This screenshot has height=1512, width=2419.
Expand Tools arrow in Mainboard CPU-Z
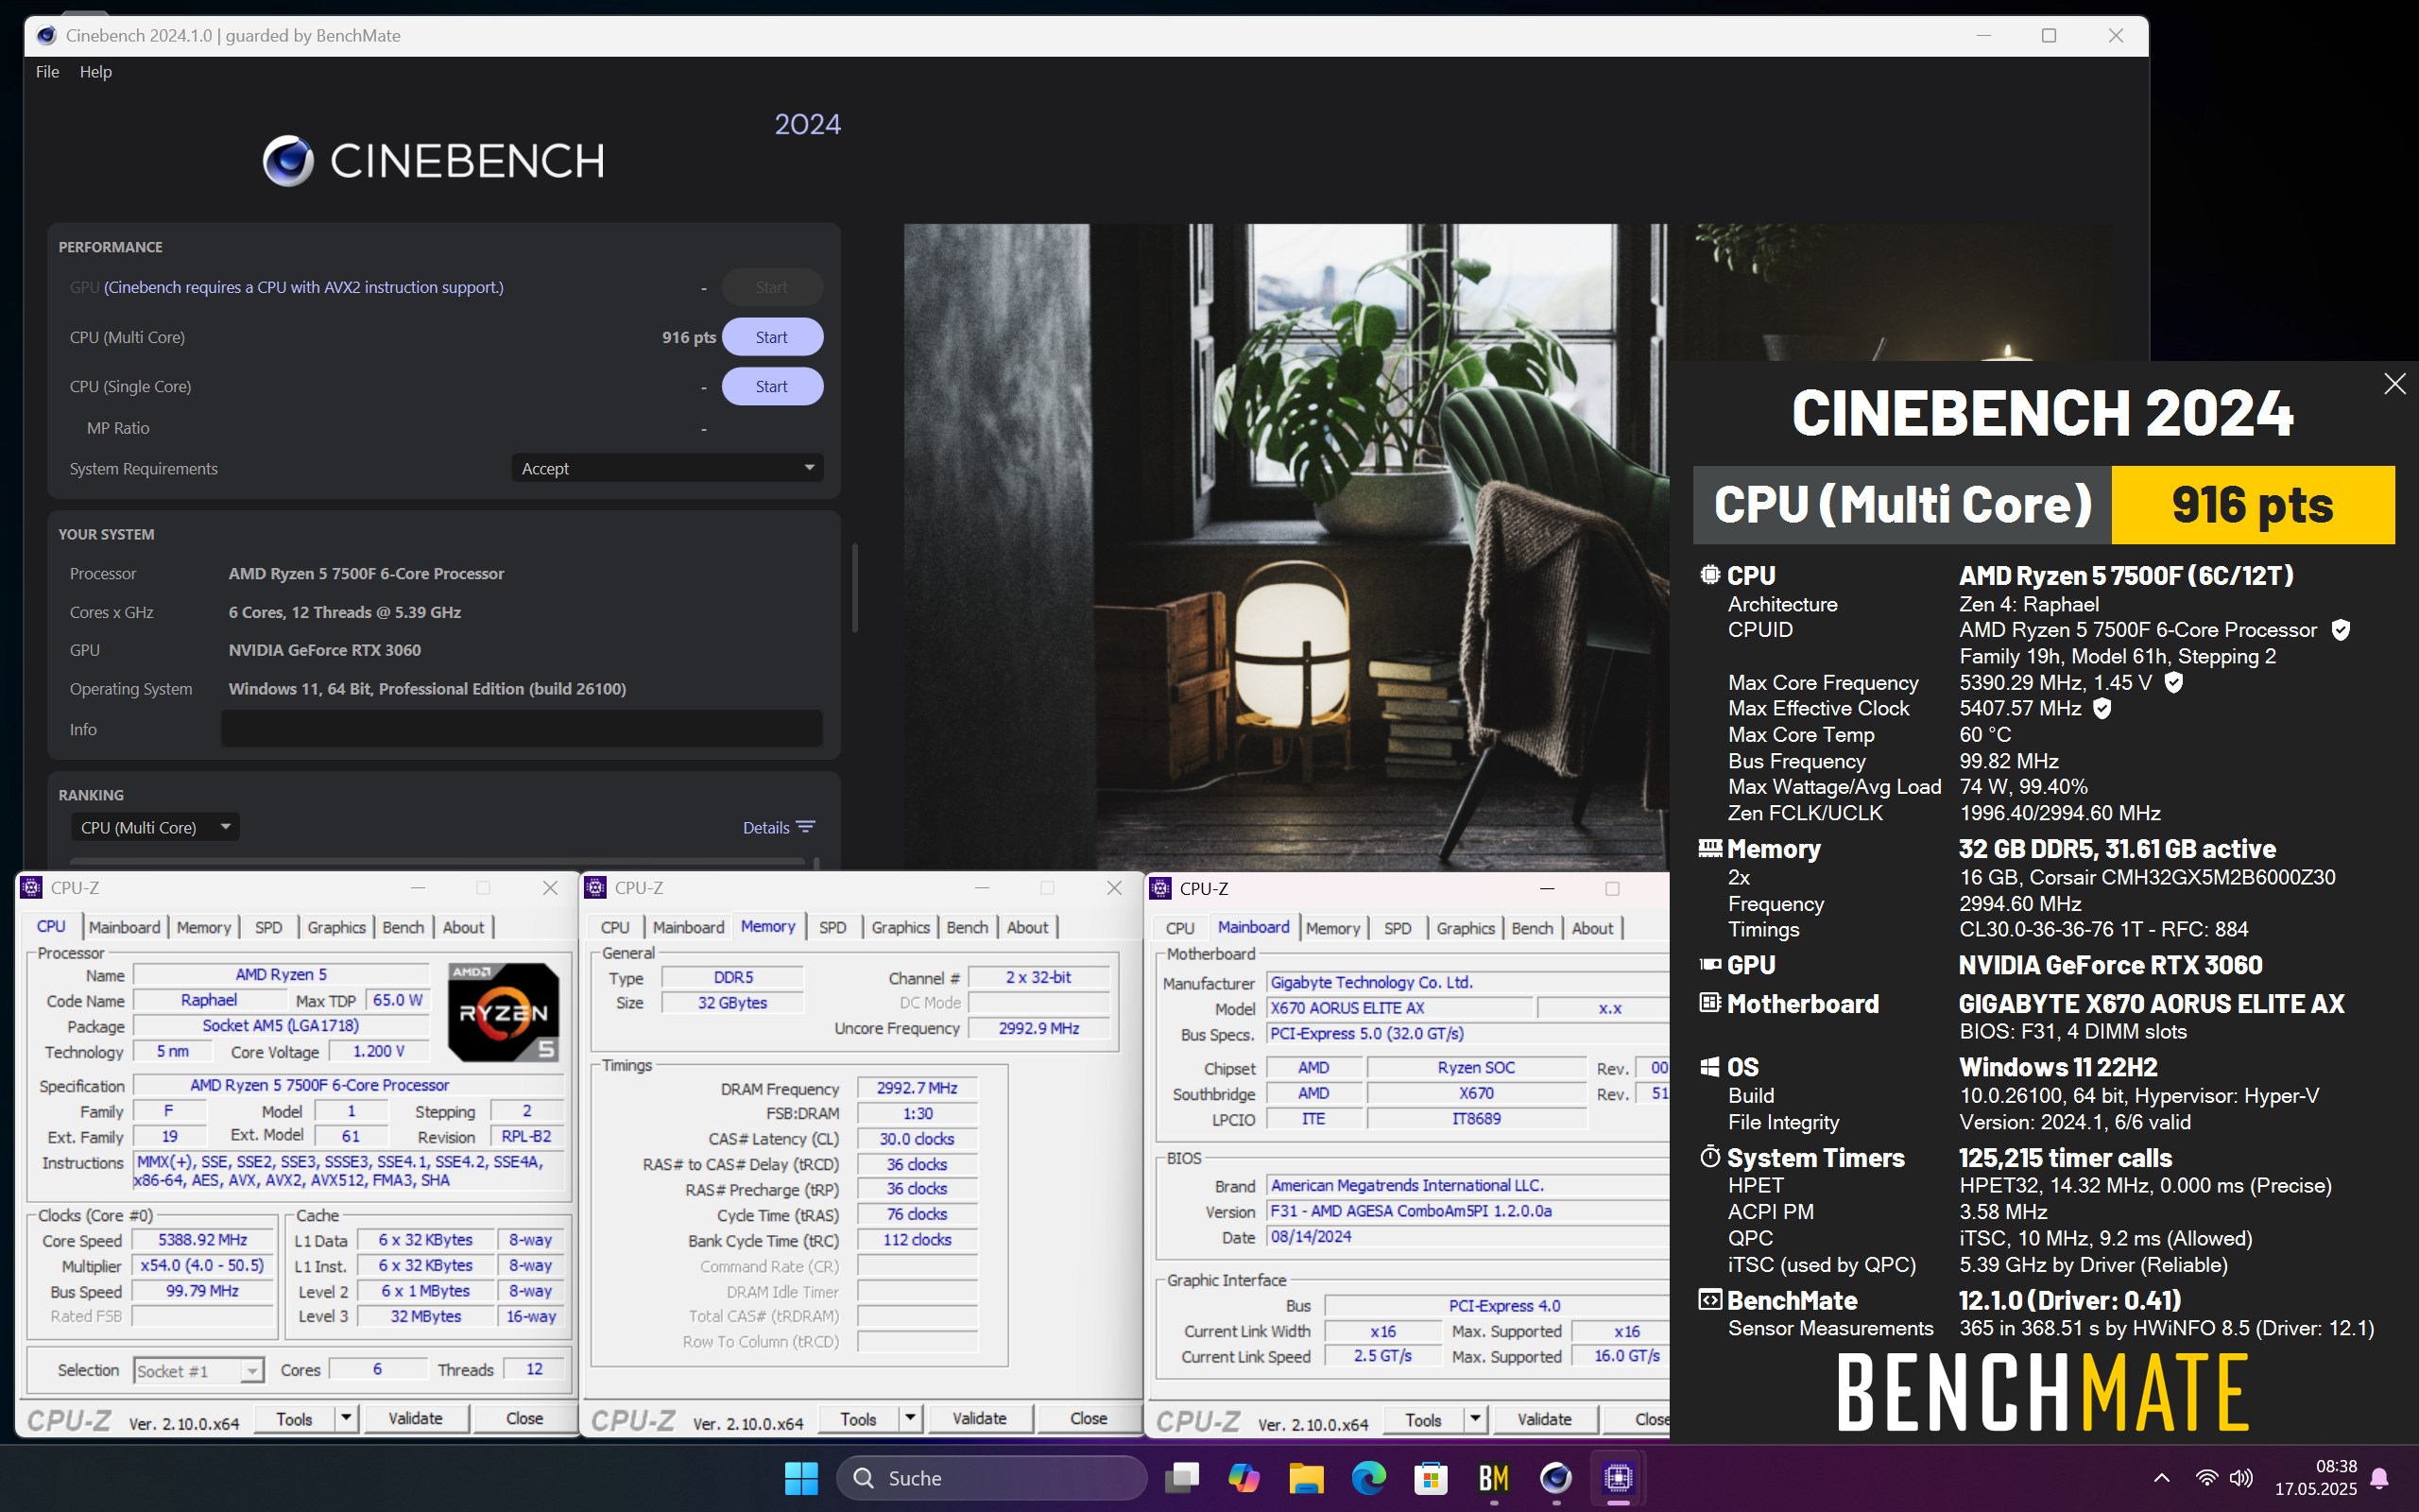coord(1475,1419)
